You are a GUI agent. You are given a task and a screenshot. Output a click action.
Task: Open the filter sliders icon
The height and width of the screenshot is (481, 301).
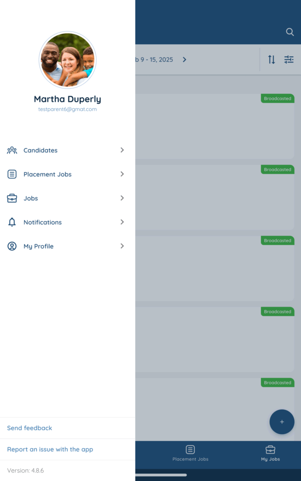coord(289,60)
